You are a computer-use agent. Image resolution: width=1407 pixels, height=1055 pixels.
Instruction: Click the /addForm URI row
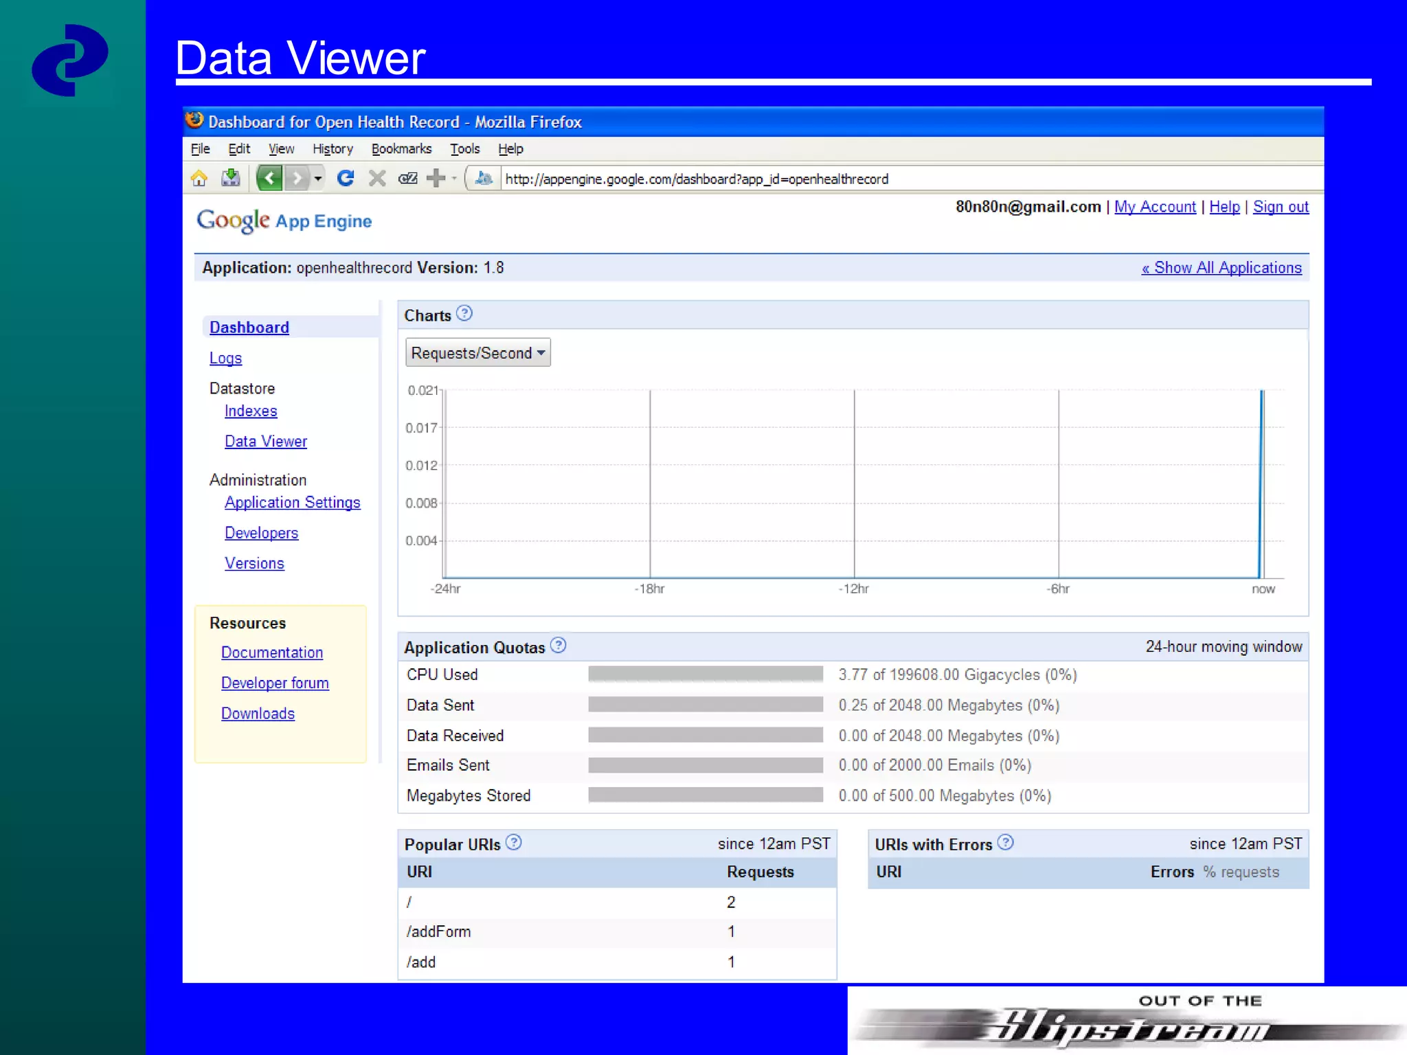coord(617,932)
